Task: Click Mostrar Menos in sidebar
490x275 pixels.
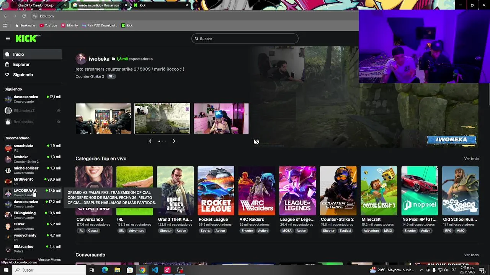Action: 49,260
